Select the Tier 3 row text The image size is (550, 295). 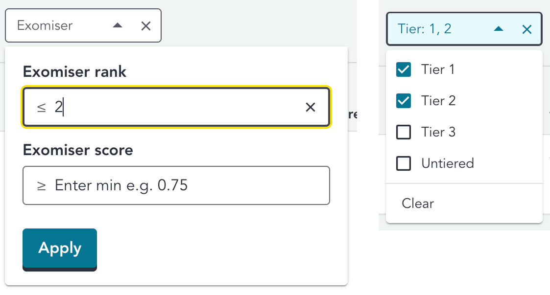point(438,132)
